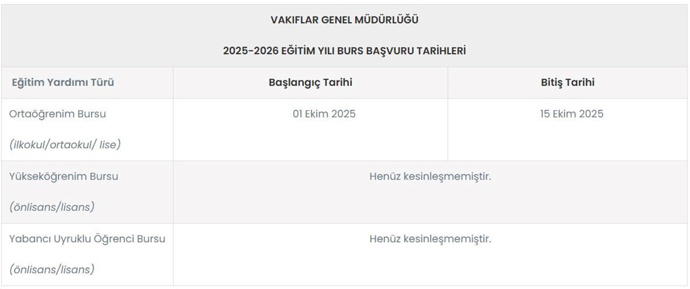Click the Yabancı Uyruklu Öğrenci Bursu label

87,238
